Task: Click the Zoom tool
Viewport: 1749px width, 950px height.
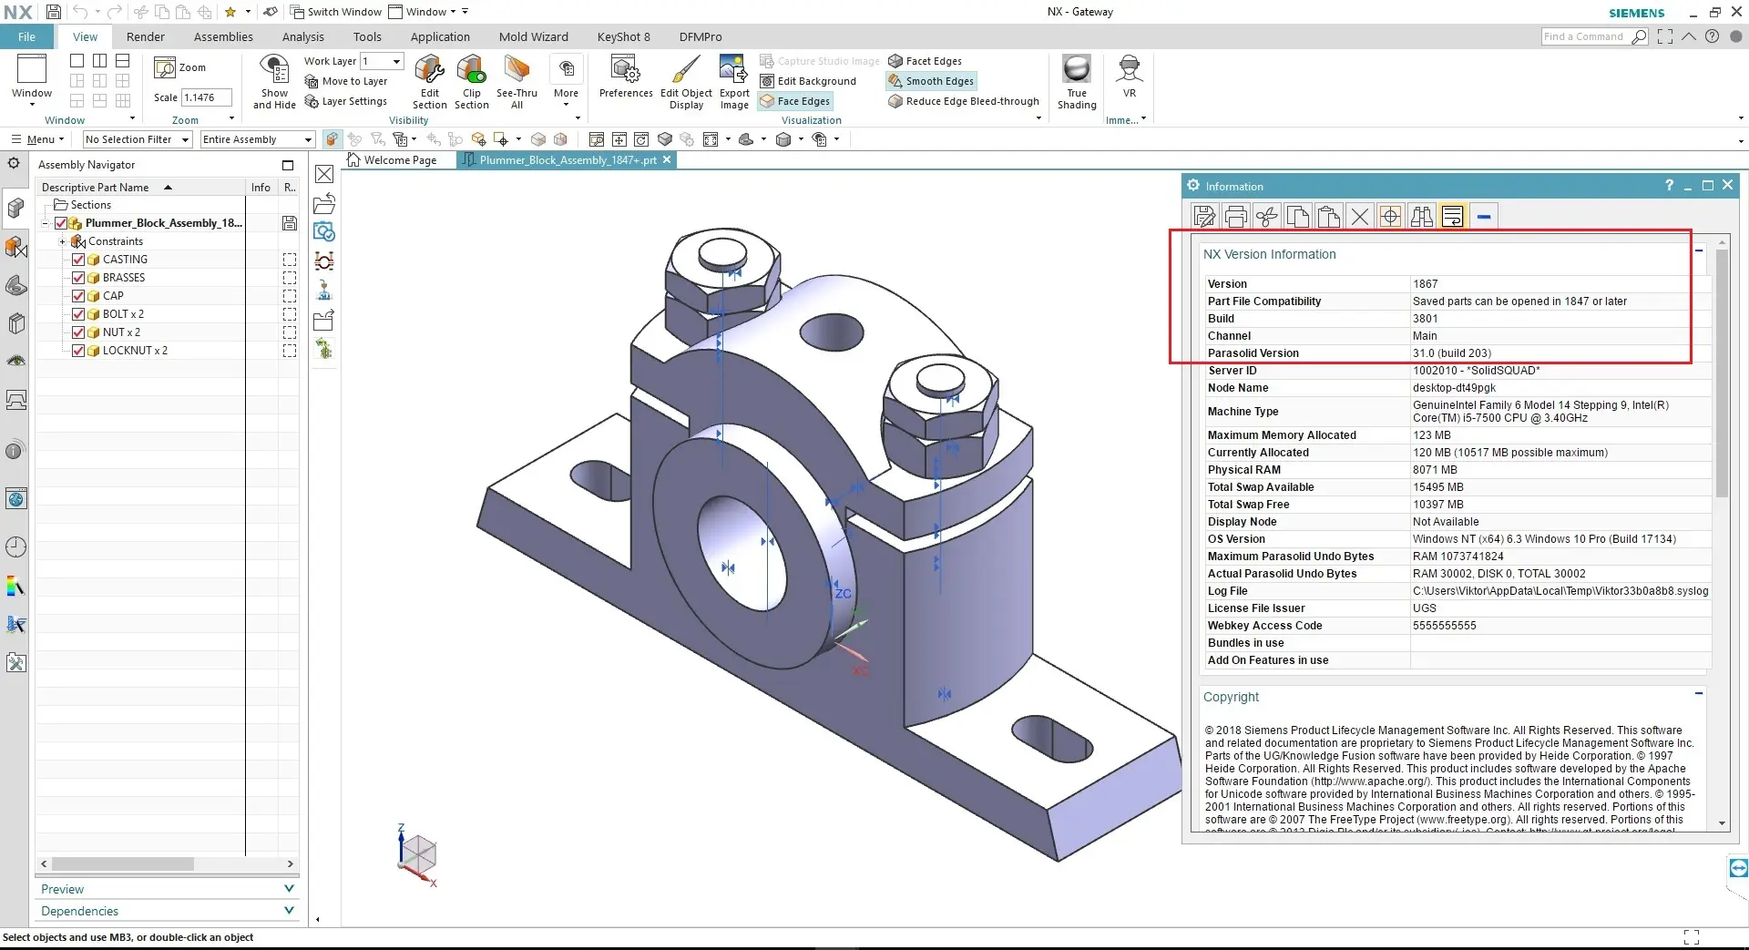Action: coord(180,67)
